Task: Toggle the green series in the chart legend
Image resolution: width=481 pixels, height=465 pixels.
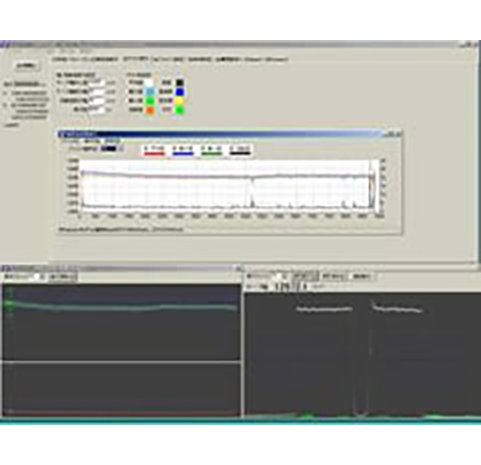Action: point(212,148)
